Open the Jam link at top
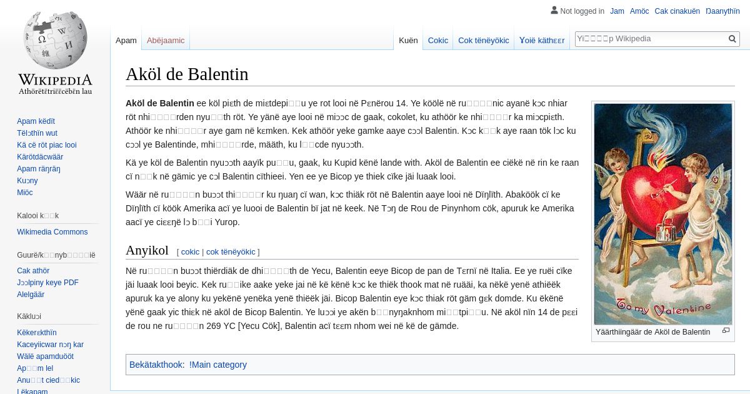 (617, 11)
